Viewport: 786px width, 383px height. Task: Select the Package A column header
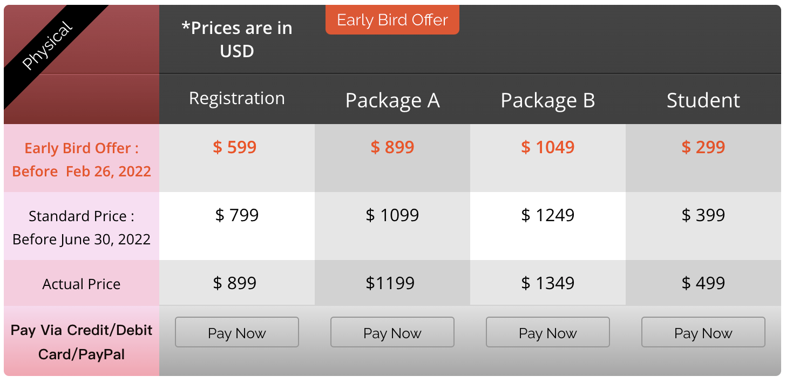point(392,100)
